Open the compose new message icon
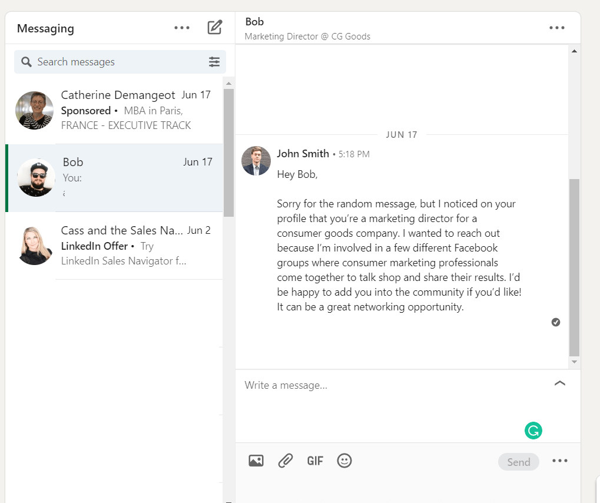The image size is (600, 503). pyautogui.click(x=214, y=27)
